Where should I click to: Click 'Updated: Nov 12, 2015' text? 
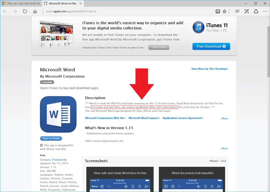54,164
